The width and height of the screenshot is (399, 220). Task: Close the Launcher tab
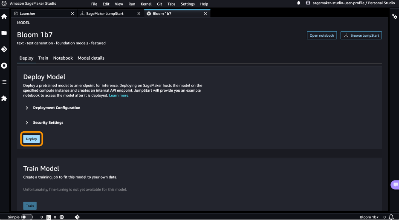tap(72, 14)
